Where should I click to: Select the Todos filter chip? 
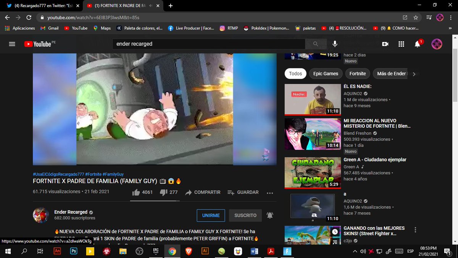tap(295, 74)
